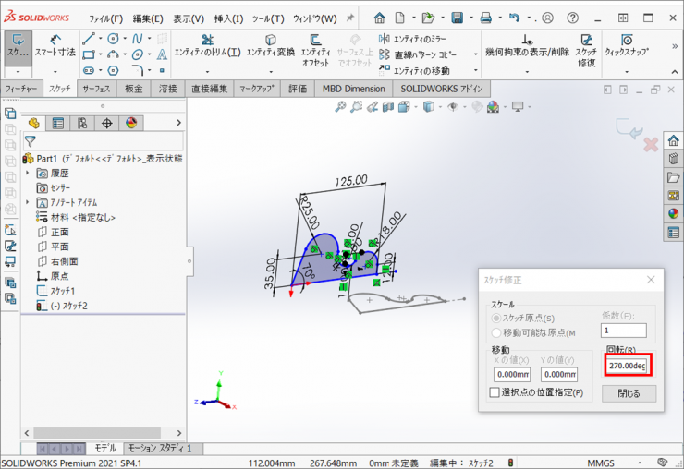Open the PropertyManager tab icon
The height and width of the screenshot is (469, 684).
click(x=57, y=123)
